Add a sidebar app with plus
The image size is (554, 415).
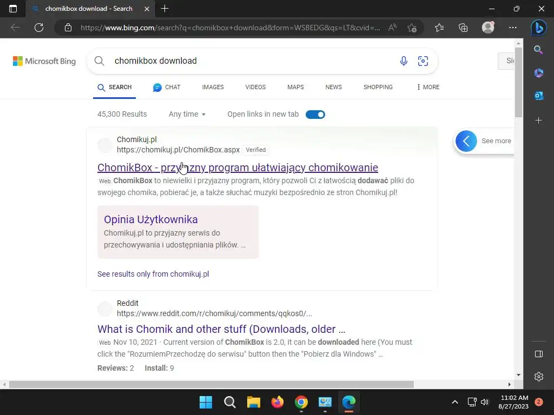click(538, 121)
